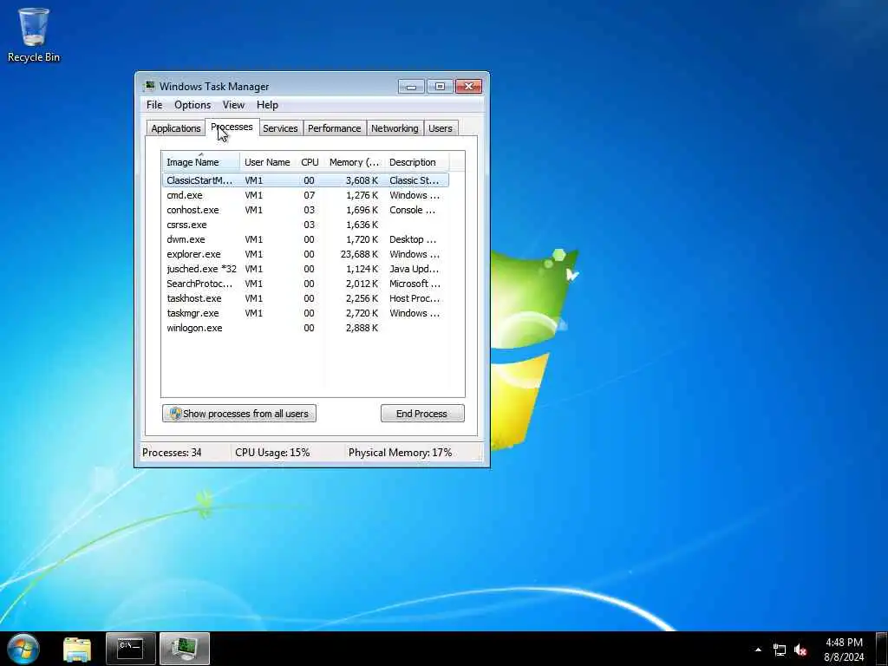Image resolution: width=888 pixels, height=666 pixels.
Task: Select the explorer.exe process
Action: [x=305, y=254]
